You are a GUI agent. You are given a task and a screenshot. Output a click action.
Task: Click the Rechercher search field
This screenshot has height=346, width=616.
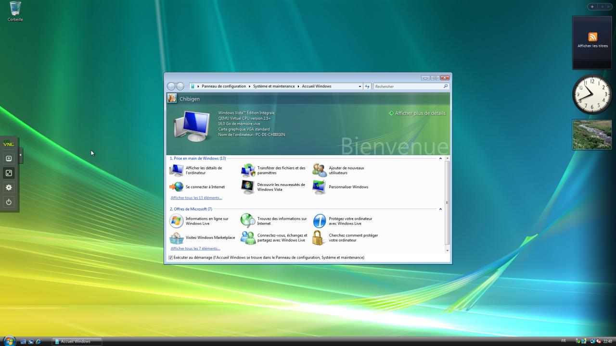click(x=408, y=86)
